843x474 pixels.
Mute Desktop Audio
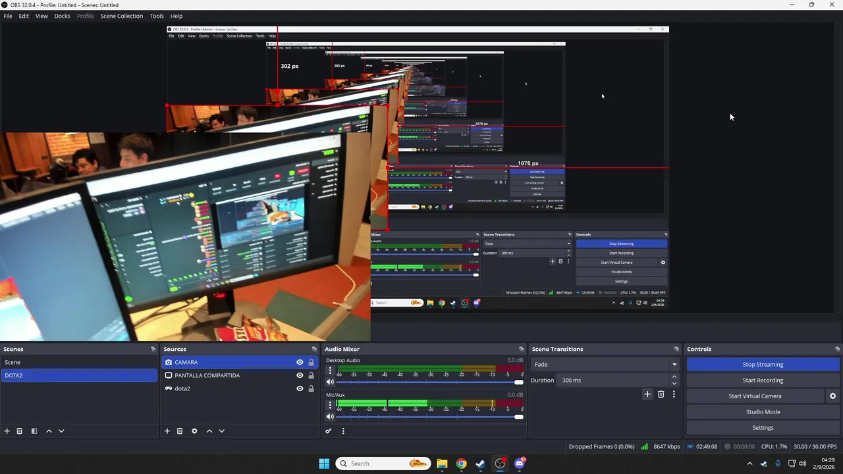pos(330,382)
